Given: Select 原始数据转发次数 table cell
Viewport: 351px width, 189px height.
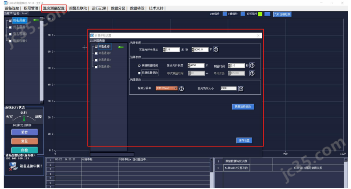Looking at the screenshot, I should 237,161.
